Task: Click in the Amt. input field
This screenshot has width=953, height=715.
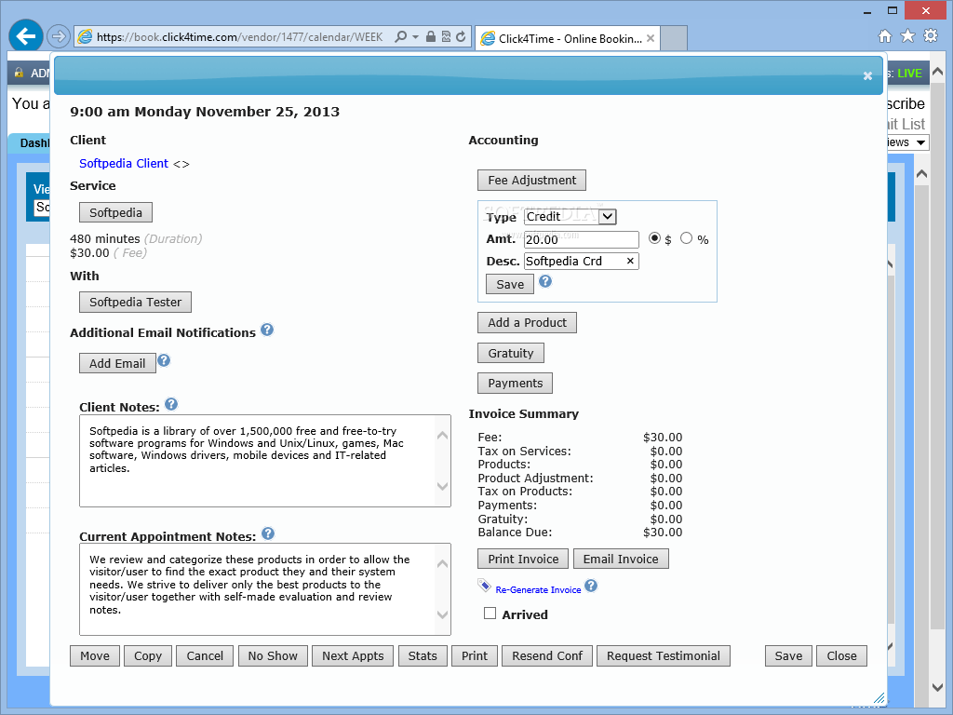Action: coord(581,239)
